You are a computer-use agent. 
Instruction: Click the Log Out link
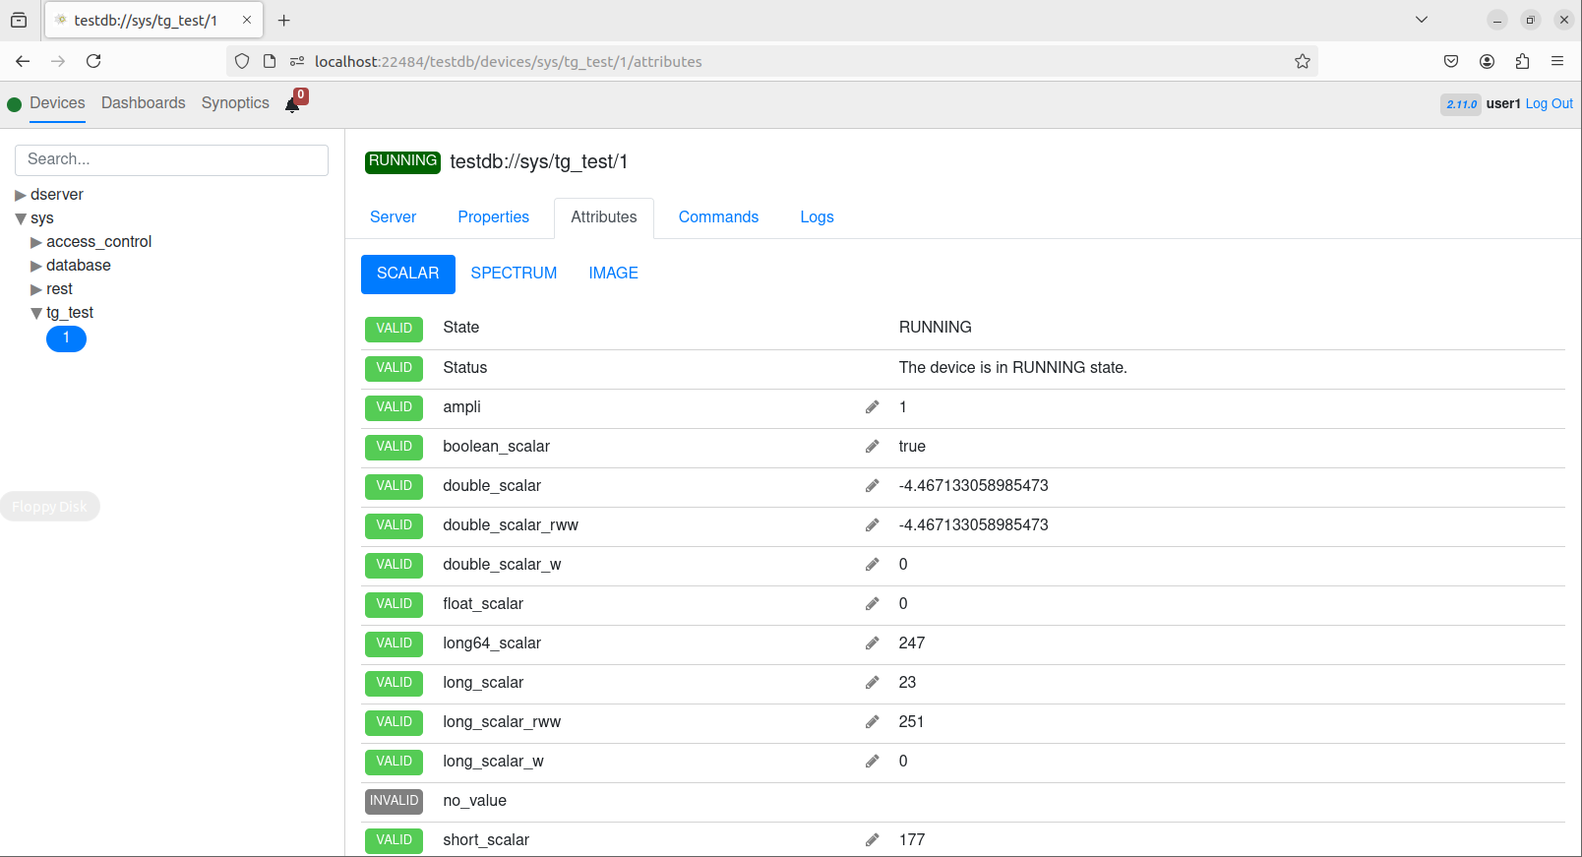[x=1549, y=103]
